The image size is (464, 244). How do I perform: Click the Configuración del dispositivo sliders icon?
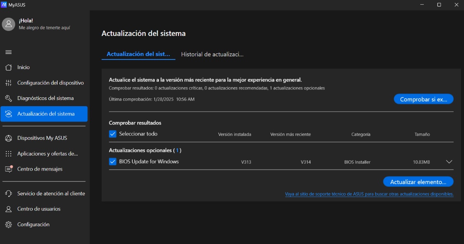pyautogui.click(x=9, y=83)
